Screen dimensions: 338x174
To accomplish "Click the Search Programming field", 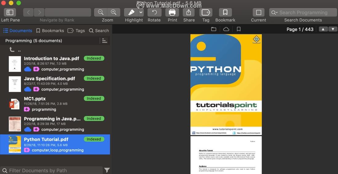I will pos(303,13).
